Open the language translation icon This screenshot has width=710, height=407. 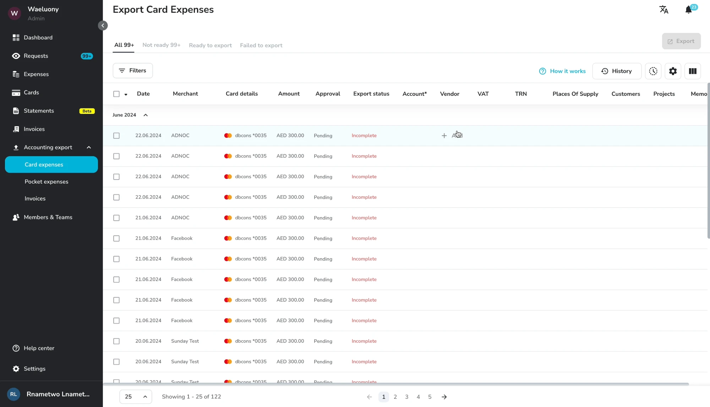[x=663, y=10]
